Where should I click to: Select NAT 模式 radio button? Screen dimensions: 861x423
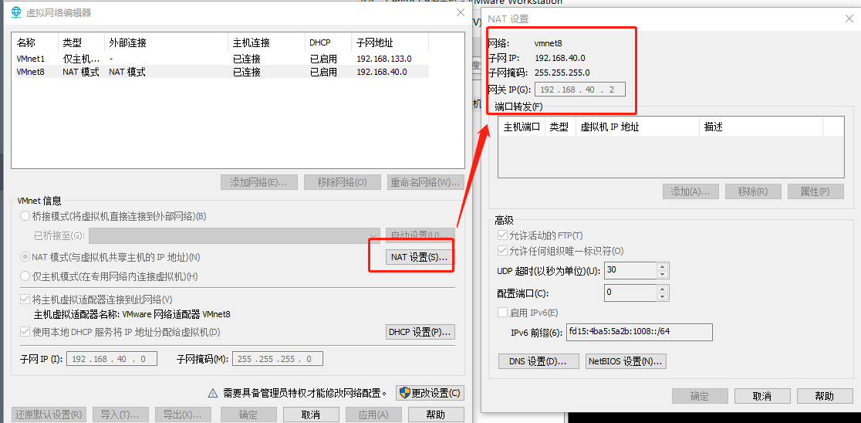click(x=25, y=256)
